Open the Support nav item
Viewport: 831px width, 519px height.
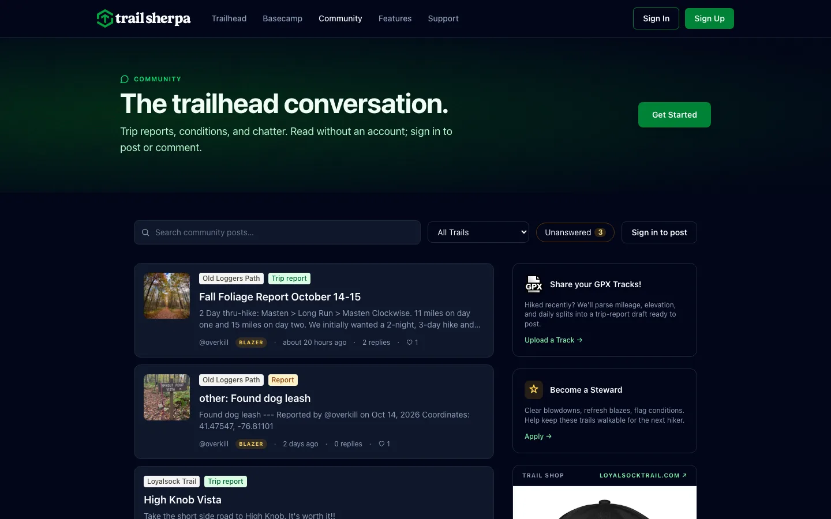[x=443, y=18]
